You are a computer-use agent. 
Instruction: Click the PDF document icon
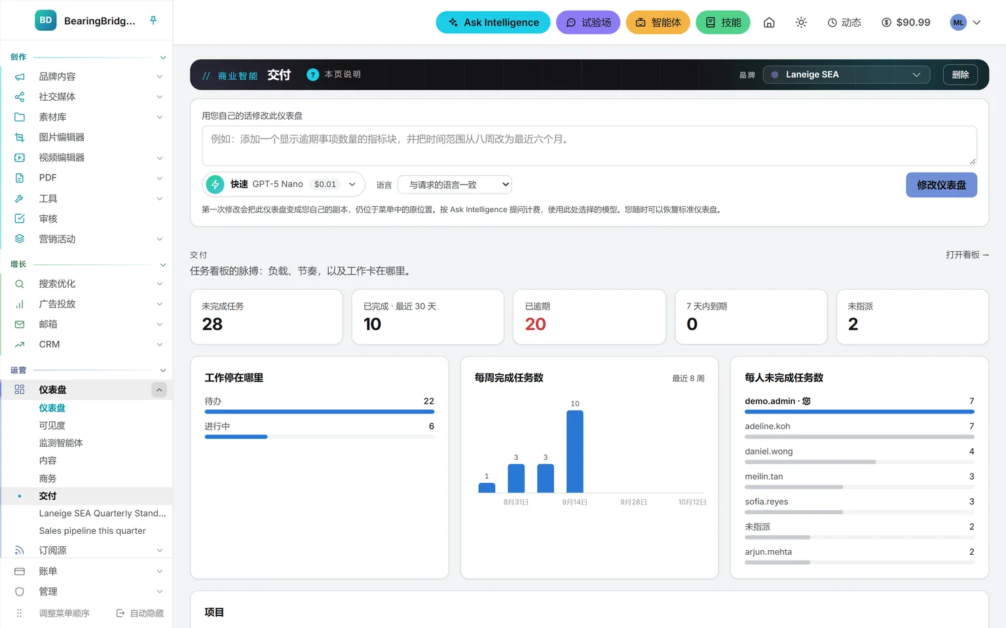(20, 178)
